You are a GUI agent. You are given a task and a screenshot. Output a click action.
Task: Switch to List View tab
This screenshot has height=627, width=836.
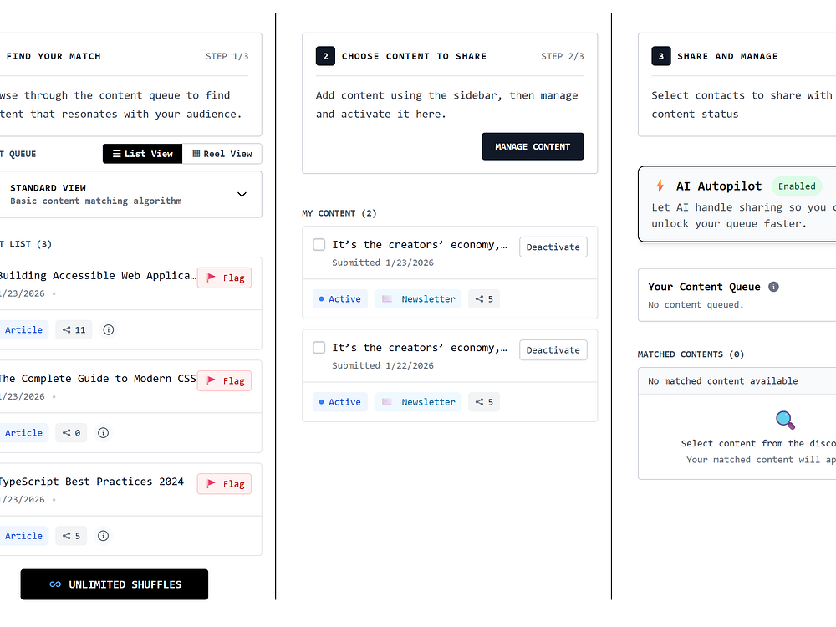point(142,154)
